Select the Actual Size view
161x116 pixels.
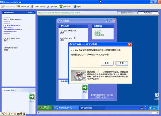(148, 13)
